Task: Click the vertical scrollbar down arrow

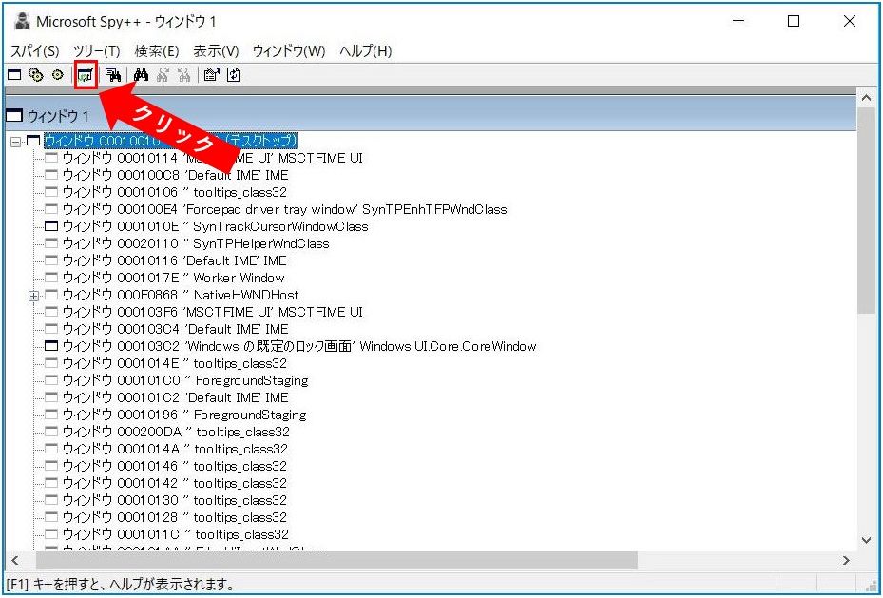Action: [x=867, y=540]
